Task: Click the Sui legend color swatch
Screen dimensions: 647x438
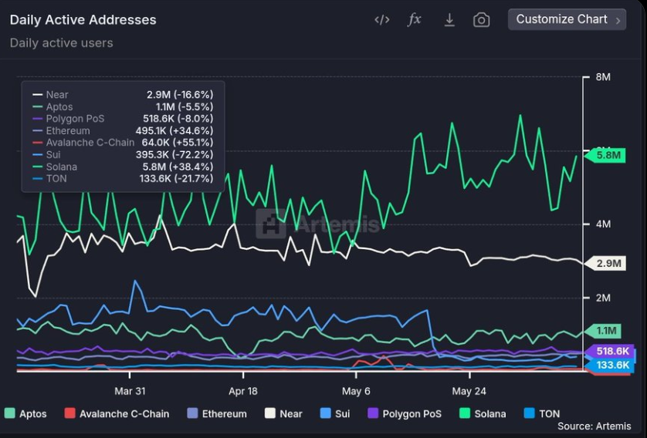Action: [x=325, y=413]
